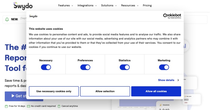
Task: Click the Allow all cookies button
Action: point(156,91)
